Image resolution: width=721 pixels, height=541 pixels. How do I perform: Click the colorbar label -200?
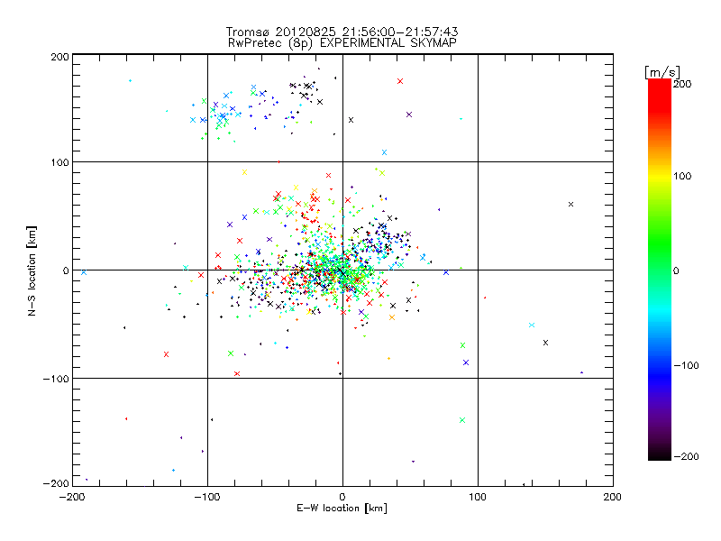coord(686,456)
